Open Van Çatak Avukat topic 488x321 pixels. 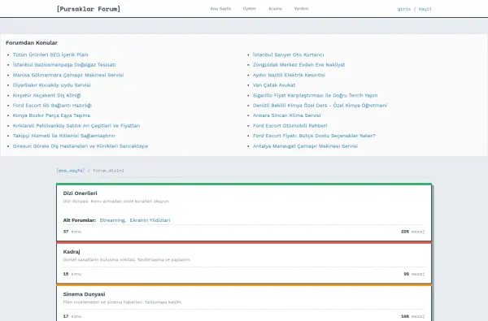click(x=274, y=85)
